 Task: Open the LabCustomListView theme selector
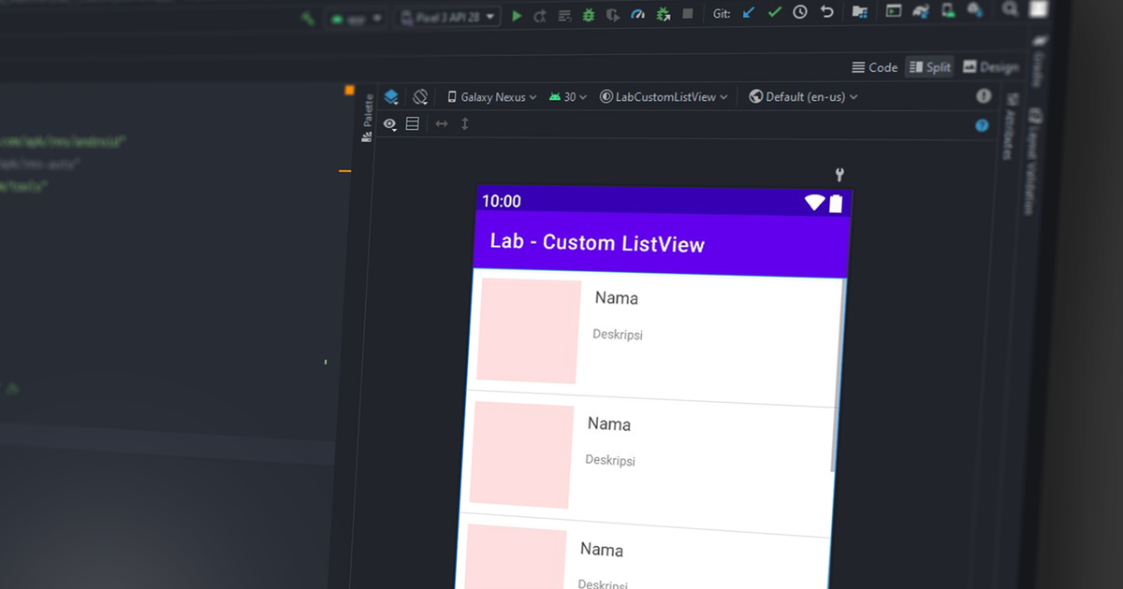tap(664, 95)
